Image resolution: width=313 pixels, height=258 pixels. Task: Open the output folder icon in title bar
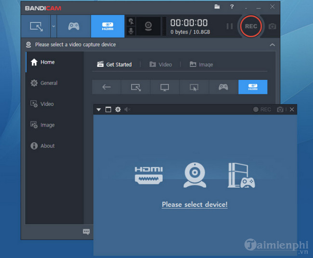coord(217,7)
